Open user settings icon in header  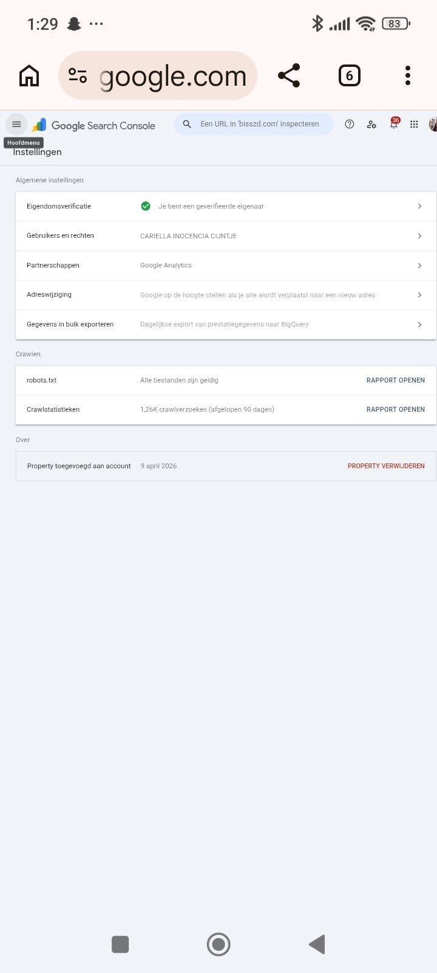point(371,124)
